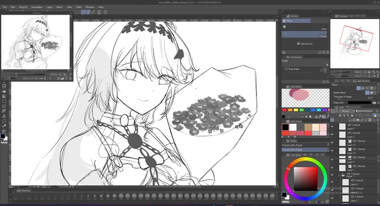380x206 pixels.
Task: Toggle visibility of Layer 13
Action: (332, 143)
